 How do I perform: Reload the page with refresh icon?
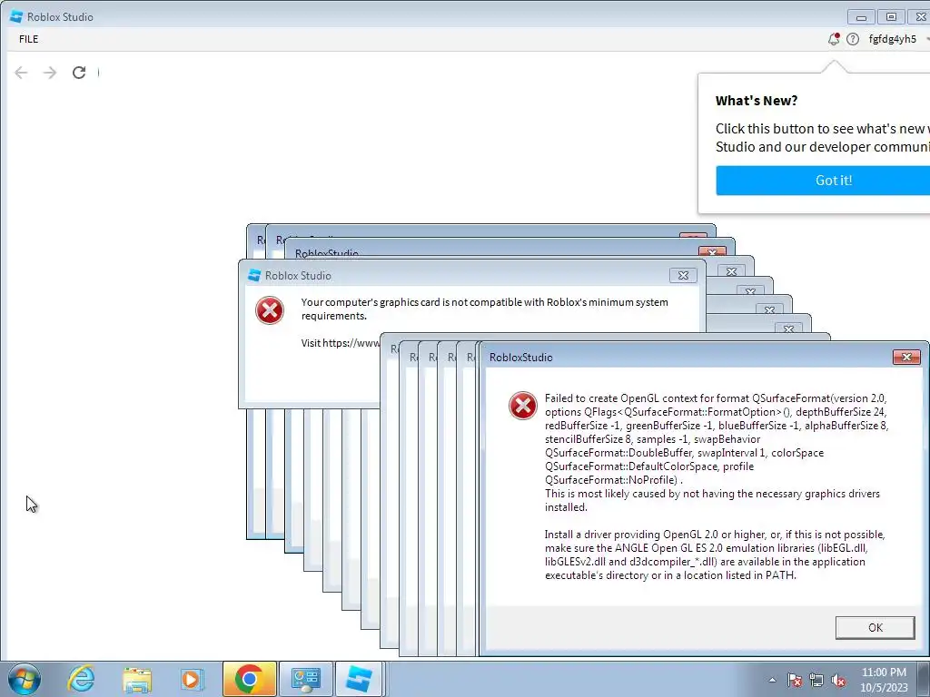tap(79, 73)
